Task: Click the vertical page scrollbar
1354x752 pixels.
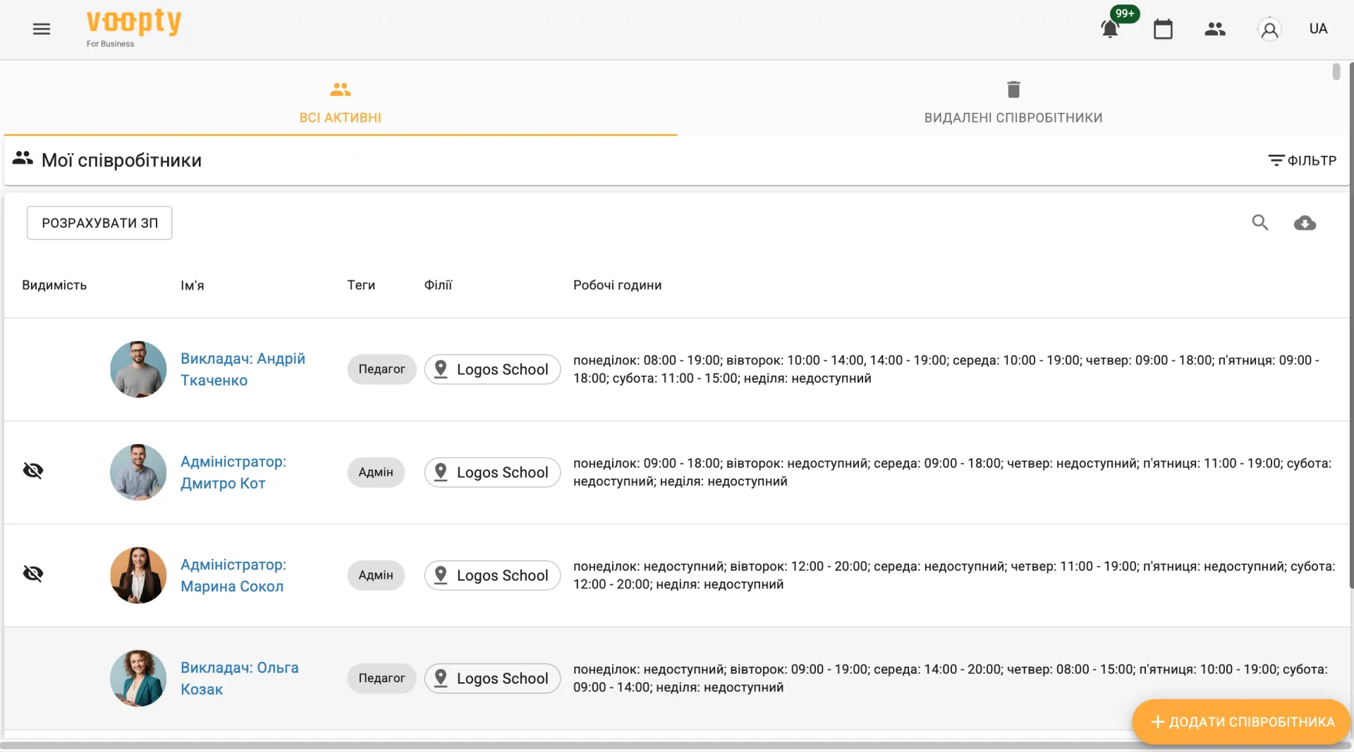Action: (1351, 324)
